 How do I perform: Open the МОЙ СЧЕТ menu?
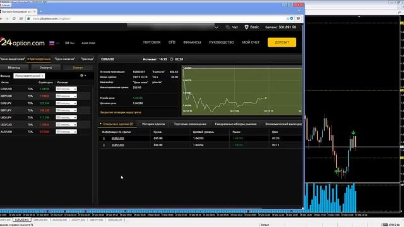click(251, 42)
